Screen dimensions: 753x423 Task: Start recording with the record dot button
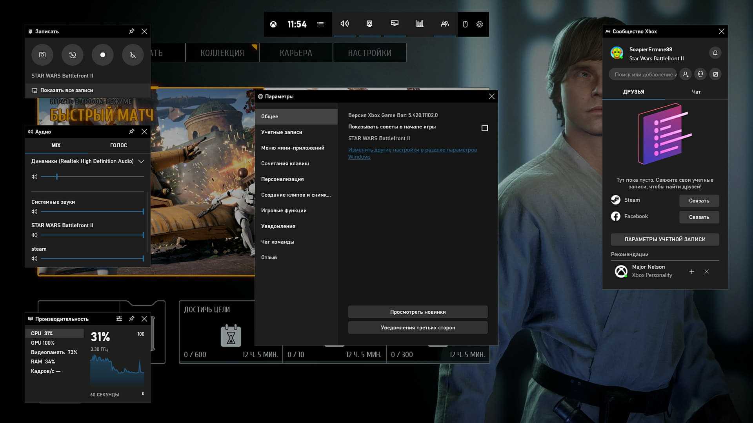(x=103, y=55)
